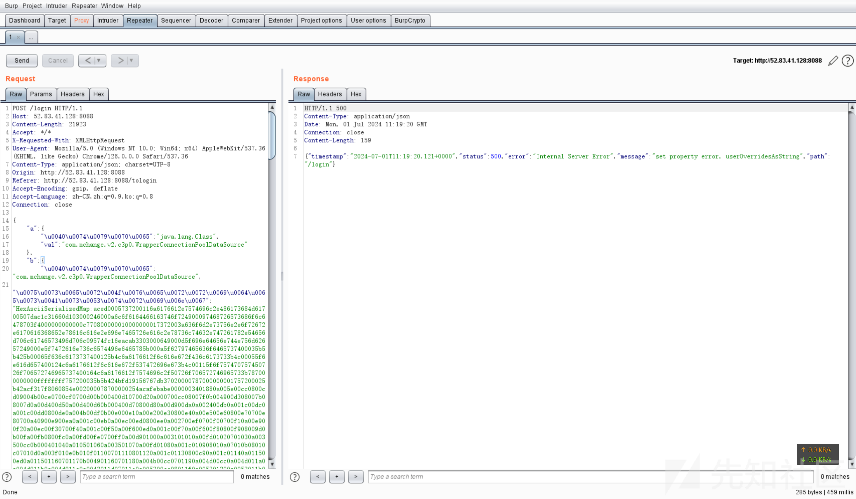
Task: Click response pane scroll down arrow
Action: (852, 464)
